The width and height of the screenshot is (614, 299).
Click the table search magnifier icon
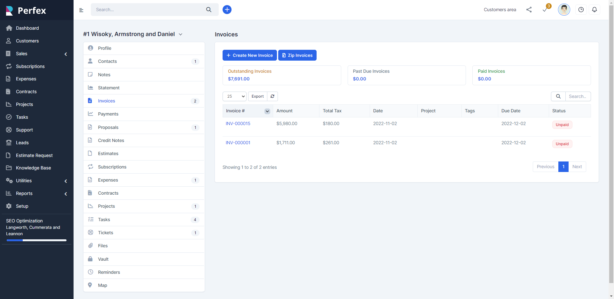coord(558,96)
